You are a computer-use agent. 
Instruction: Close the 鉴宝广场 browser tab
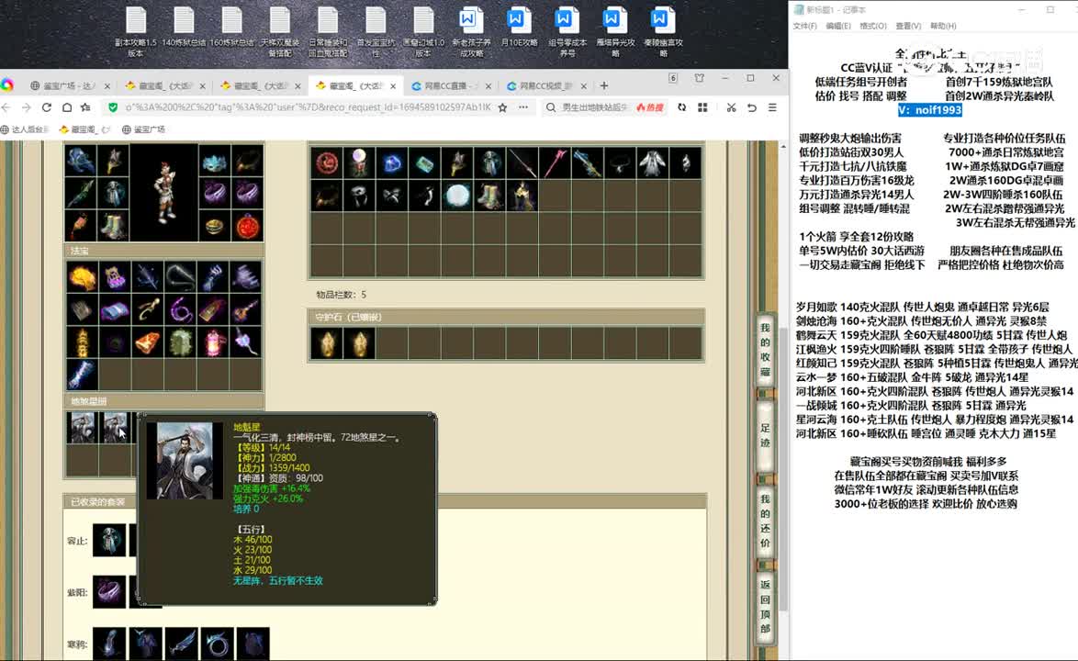[x=107, y=86]
